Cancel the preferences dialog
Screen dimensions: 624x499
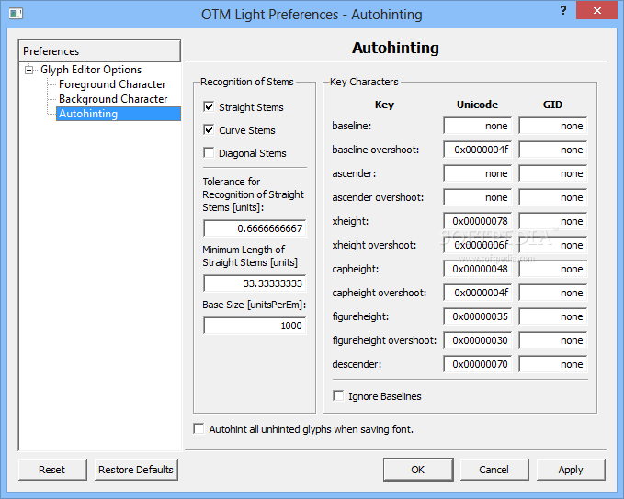pyautogui.click(x=494, y=470)
